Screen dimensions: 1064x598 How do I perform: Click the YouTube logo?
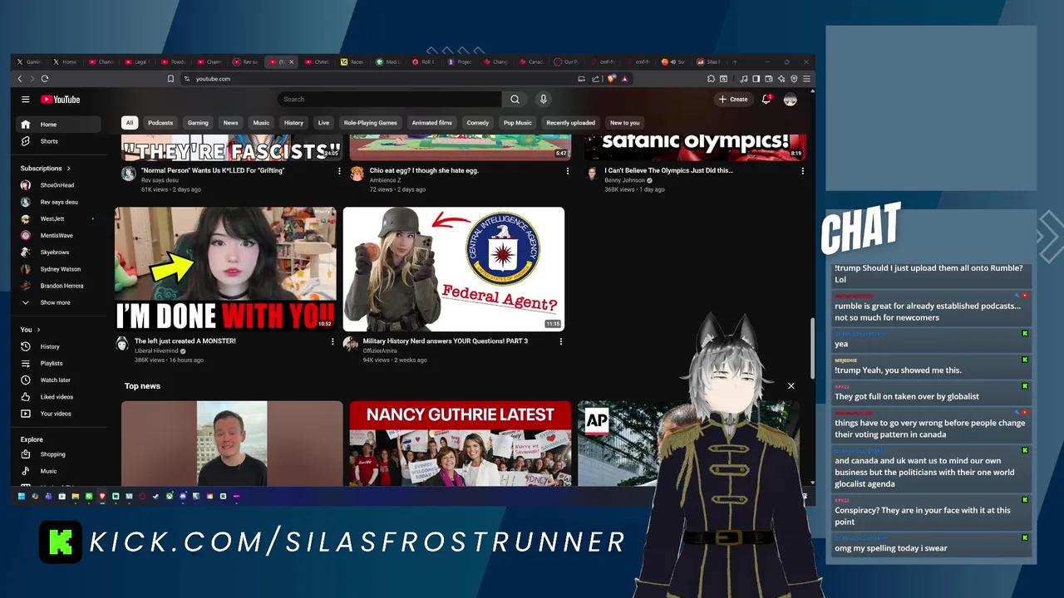coord(61,100)
